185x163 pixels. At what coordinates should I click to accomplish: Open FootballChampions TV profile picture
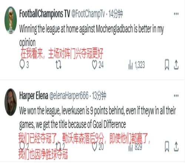click(x=11, y=20)
